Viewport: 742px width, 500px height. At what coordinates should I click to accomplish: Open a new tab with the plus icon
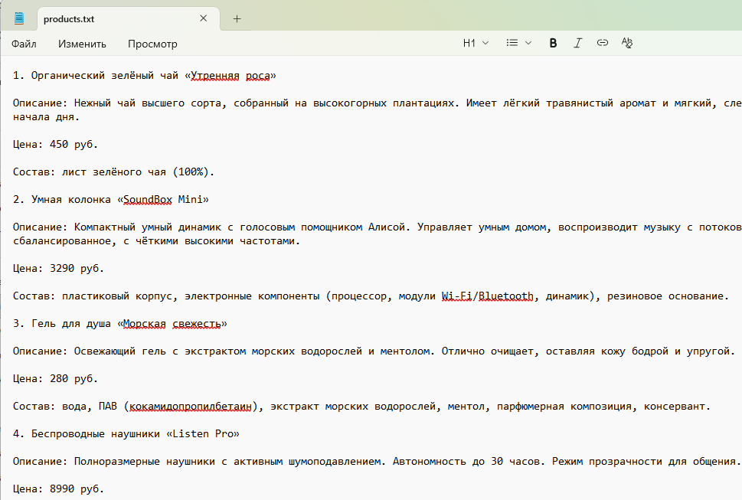237,18
